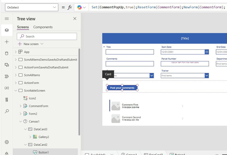227x155 pixels.
Task: Select the Icon2 control in tree
Action: click(32, 98)
